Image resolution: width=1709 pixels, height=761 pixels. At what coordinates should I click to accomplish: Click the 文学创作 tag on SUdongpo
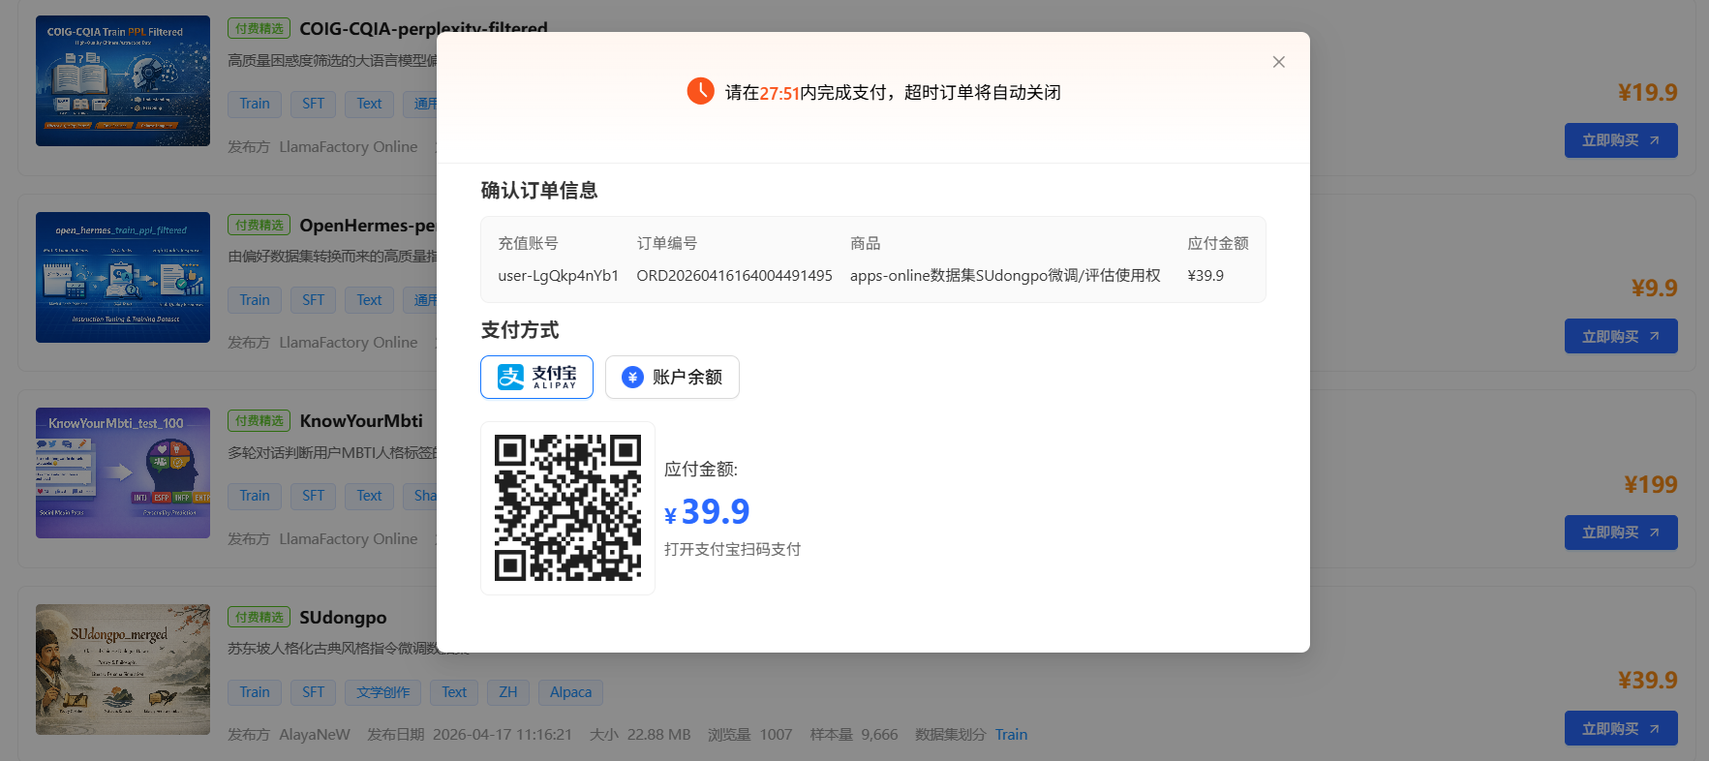tap(382, 692)
